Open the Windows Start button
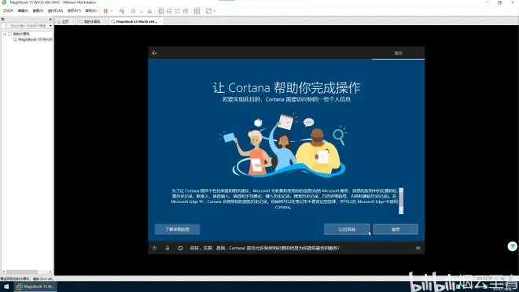The width and height of the screenshot is (519, 292). [6, 286]
